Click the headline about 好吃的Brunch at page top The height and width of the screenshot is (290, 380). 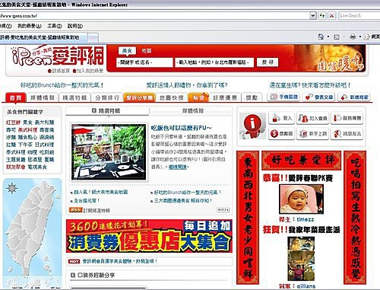62,85
